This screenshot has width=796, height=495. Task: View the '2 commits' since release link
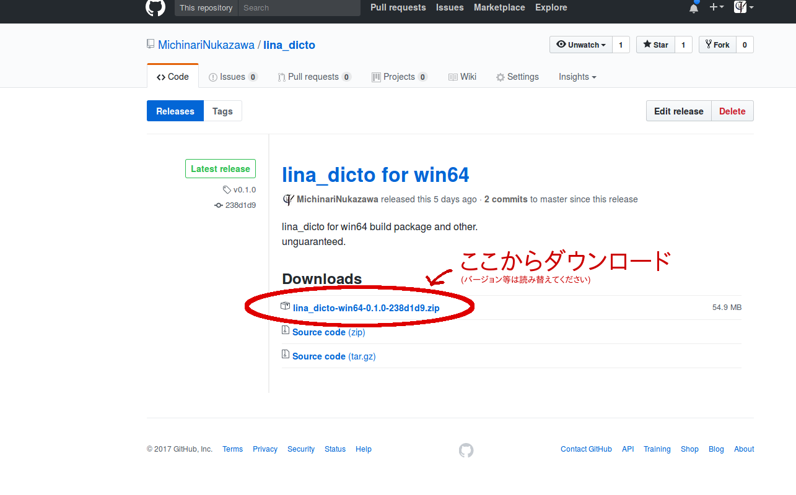click(x=506, y=199)
